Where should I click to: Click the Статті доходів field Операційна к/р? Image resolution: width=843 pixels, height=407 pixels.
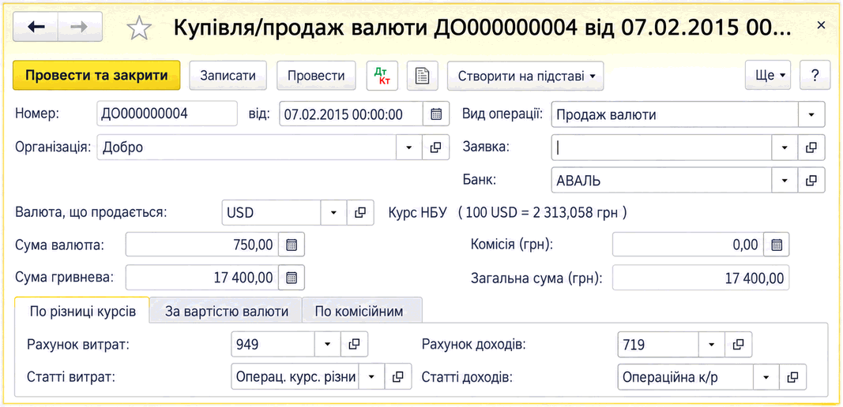pos(686,377)
